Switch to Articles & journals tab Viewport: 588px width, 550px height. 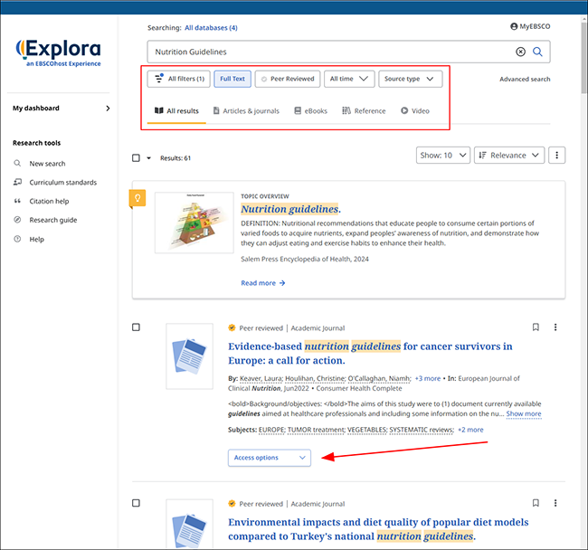click(x=246, y=111)
